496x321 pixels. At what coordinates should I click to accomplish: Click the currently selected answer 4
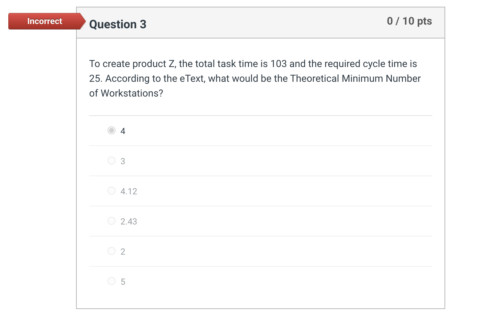[123, 131]
